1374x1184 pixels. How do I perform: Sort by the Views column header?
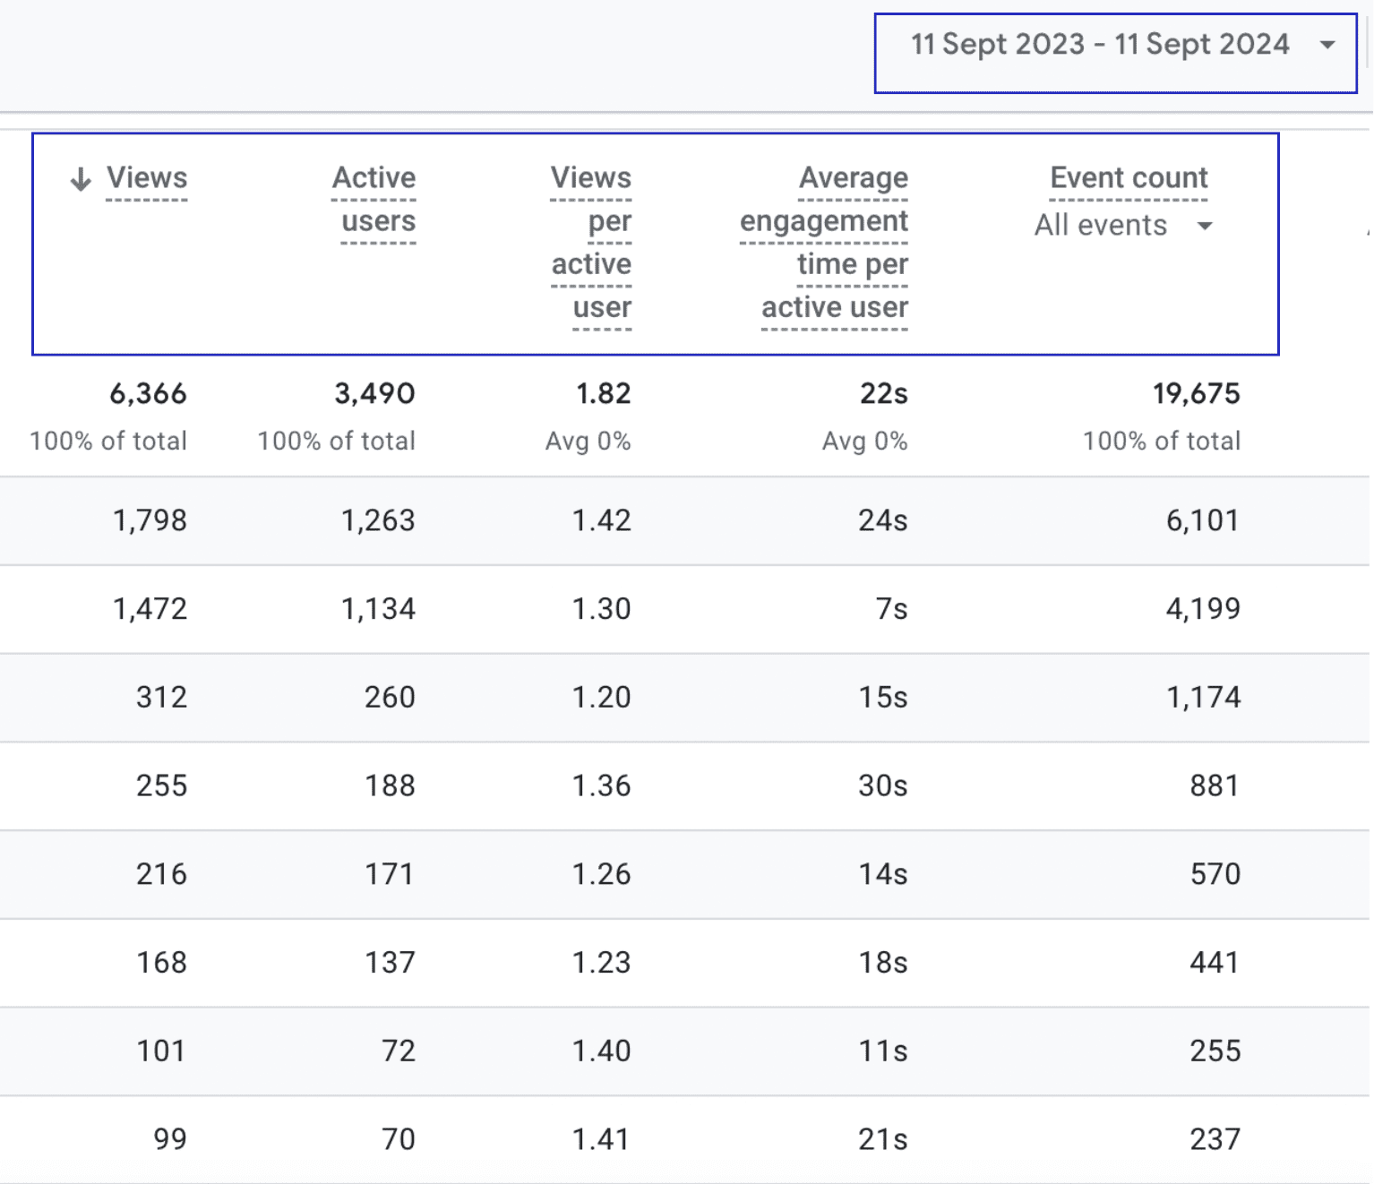tap(147, 177)
